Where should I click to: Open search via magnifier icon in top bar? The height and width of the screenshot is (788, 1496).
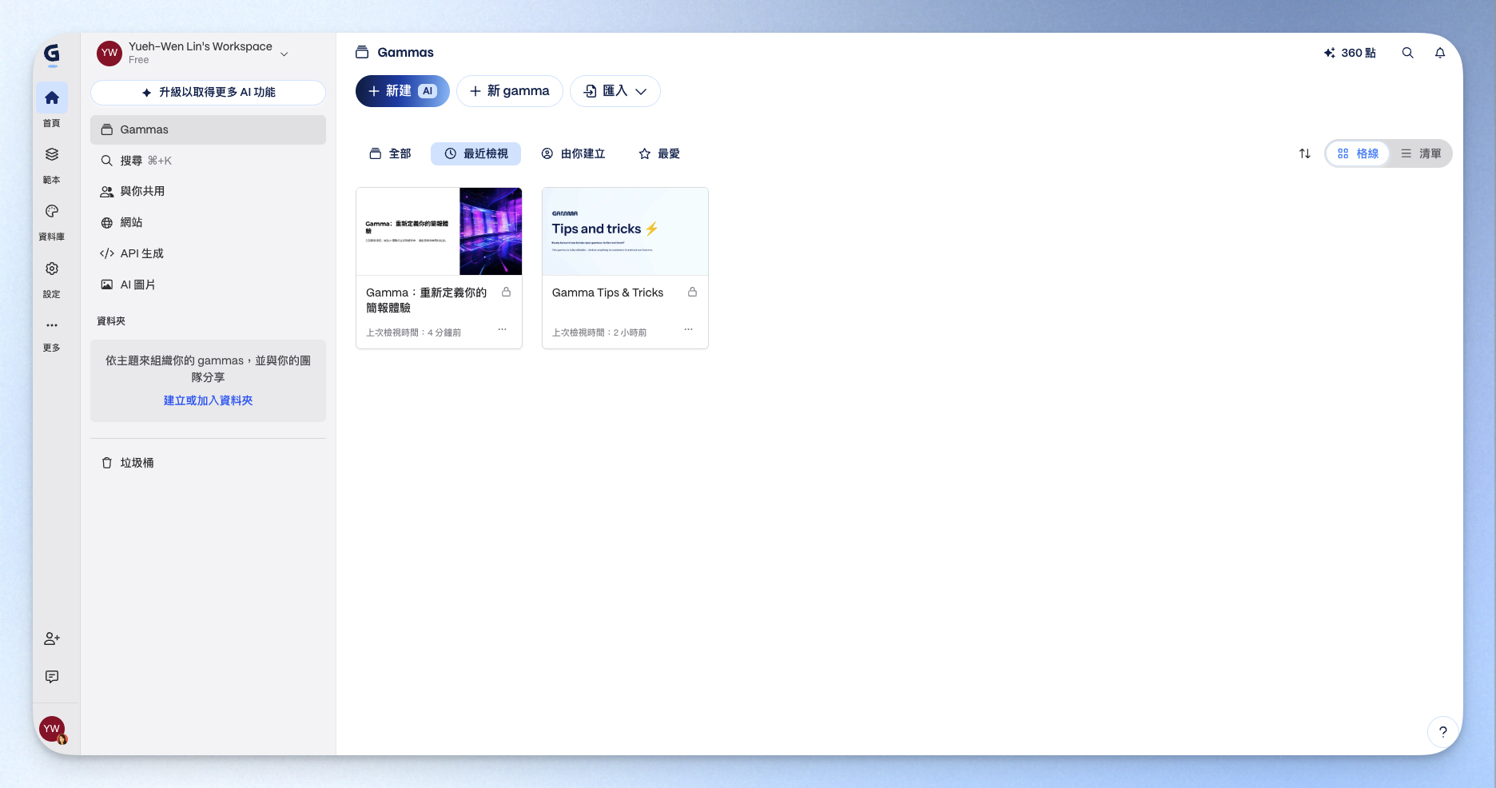click(x=1407, y=53)
